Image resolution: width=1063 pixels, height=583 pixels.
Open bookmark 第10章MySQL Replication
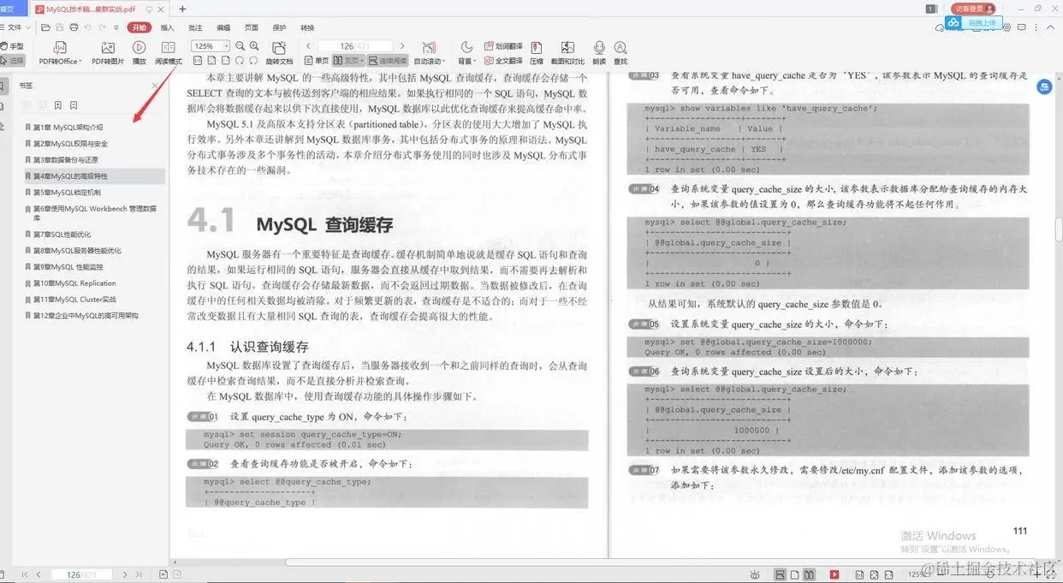(x=74, y=283)
